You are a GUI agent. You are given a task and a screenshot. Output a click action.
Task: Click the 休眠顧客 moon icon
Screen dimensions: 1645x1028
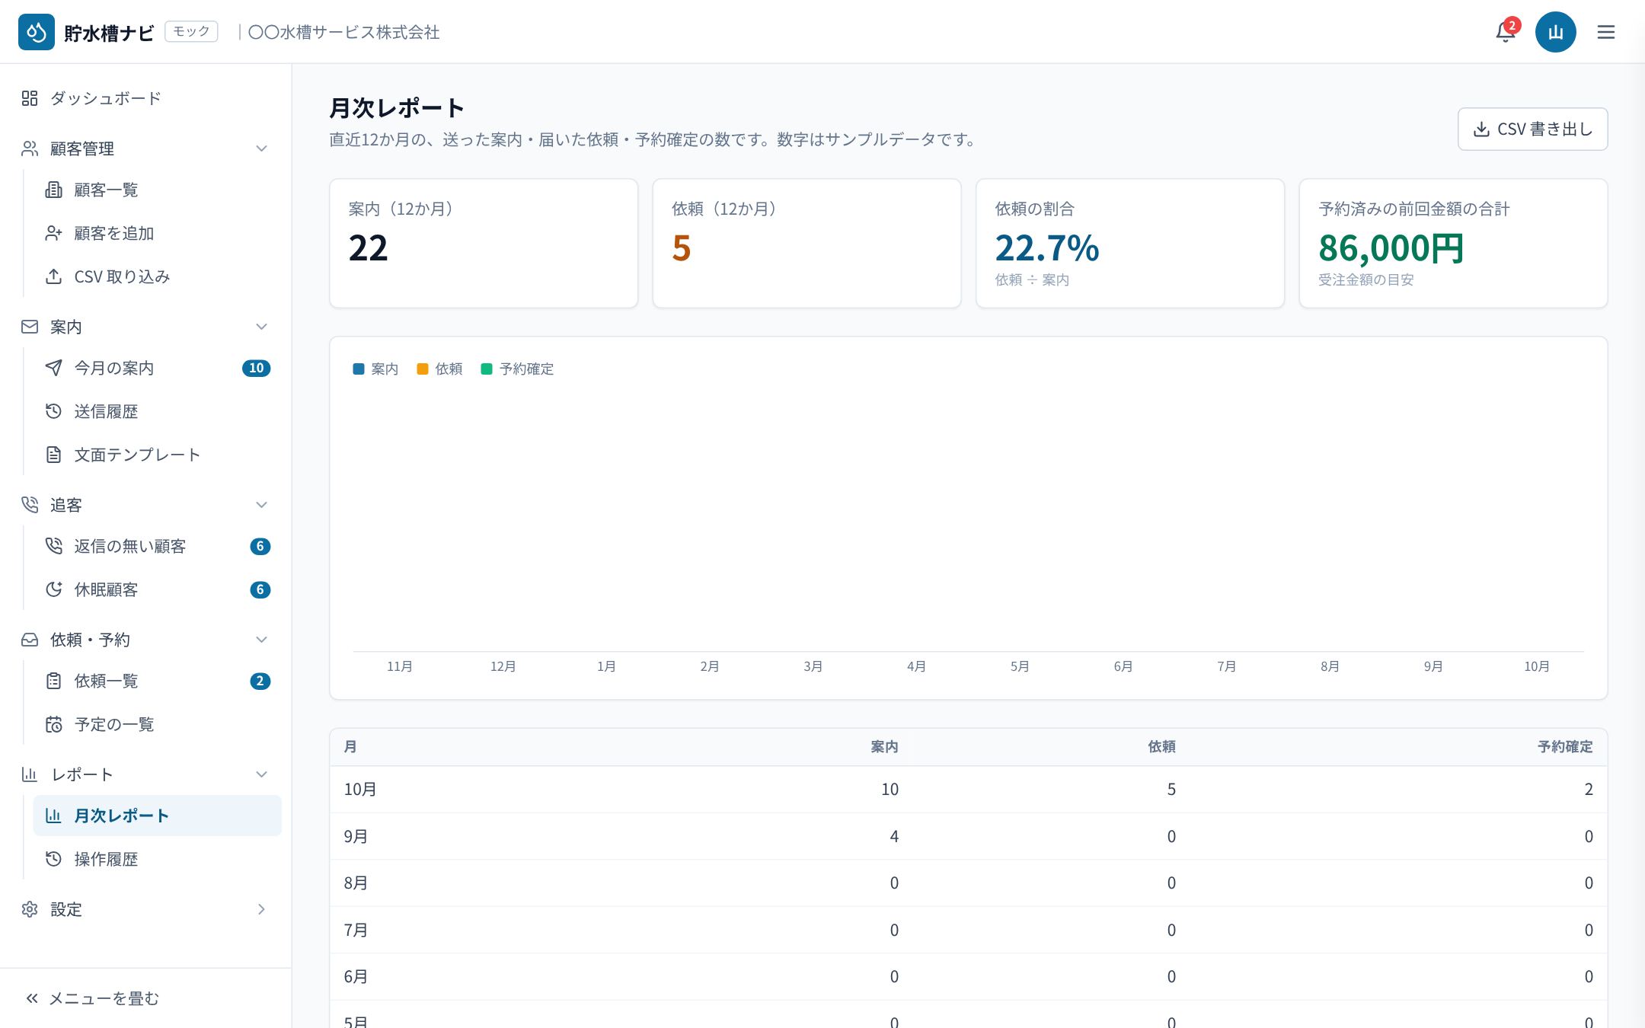pyautogui.click(x=53, y=589)
